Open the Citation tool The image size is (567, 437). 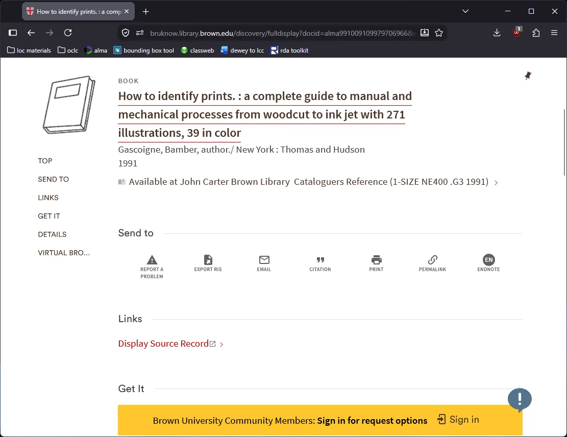[x=320, y=263]
